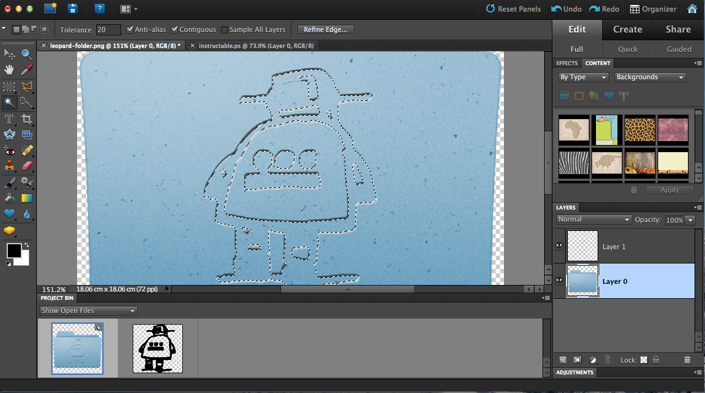Click the Save floppy disk icon

click(72, 8)
